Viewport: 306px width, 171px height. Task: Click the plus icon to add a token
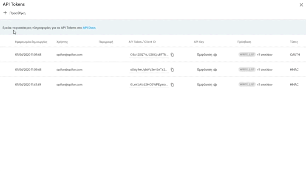pyautogui.click(x=5, y=13)
